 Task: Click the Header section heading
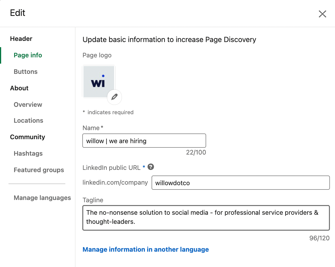pos(21,39)
